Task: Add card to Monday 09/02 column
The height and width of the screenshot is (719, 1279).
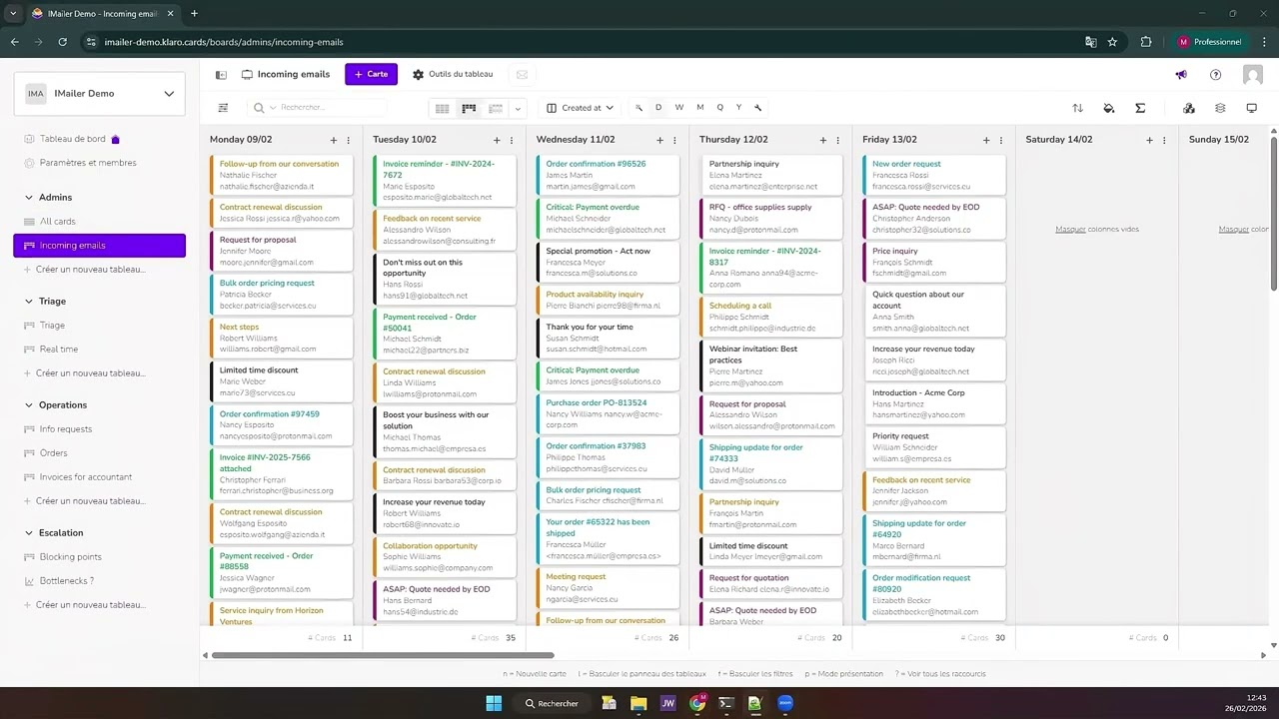Action: pyautogui.click(x=334, y=140)
